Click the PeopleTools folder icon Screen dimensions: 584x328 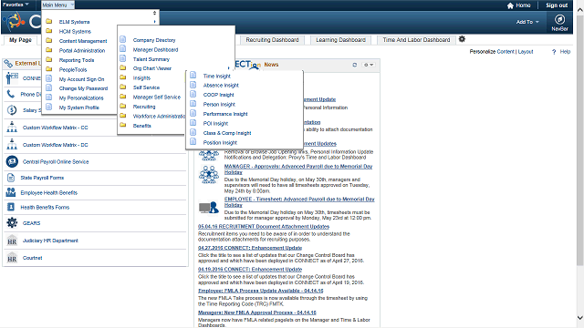tap(48, 69)
